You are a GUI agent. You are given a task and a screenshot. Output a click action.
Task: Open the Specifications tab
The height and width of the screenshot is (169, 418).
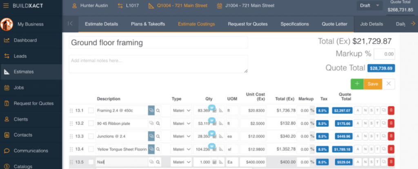295,24
